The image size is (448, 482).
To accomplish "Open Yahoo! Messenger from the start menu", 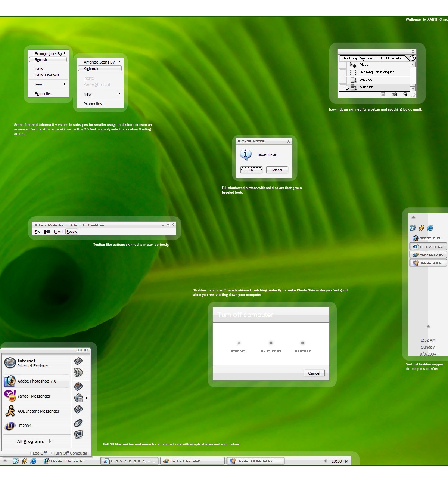I will [34, 396].
